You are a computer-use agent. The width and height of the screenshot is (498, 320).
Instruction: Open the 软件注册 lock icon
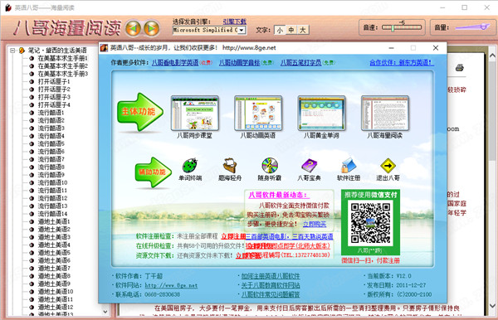(349, 166)
